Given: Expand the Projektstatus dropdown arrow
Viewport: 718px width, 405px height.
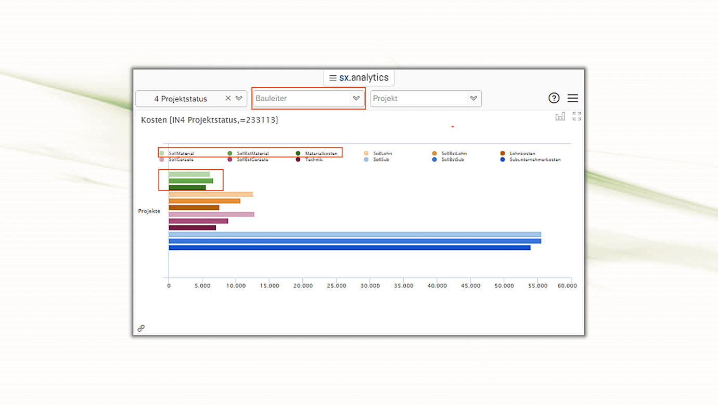Looking at the screenshot, I should tap(239, 98).
